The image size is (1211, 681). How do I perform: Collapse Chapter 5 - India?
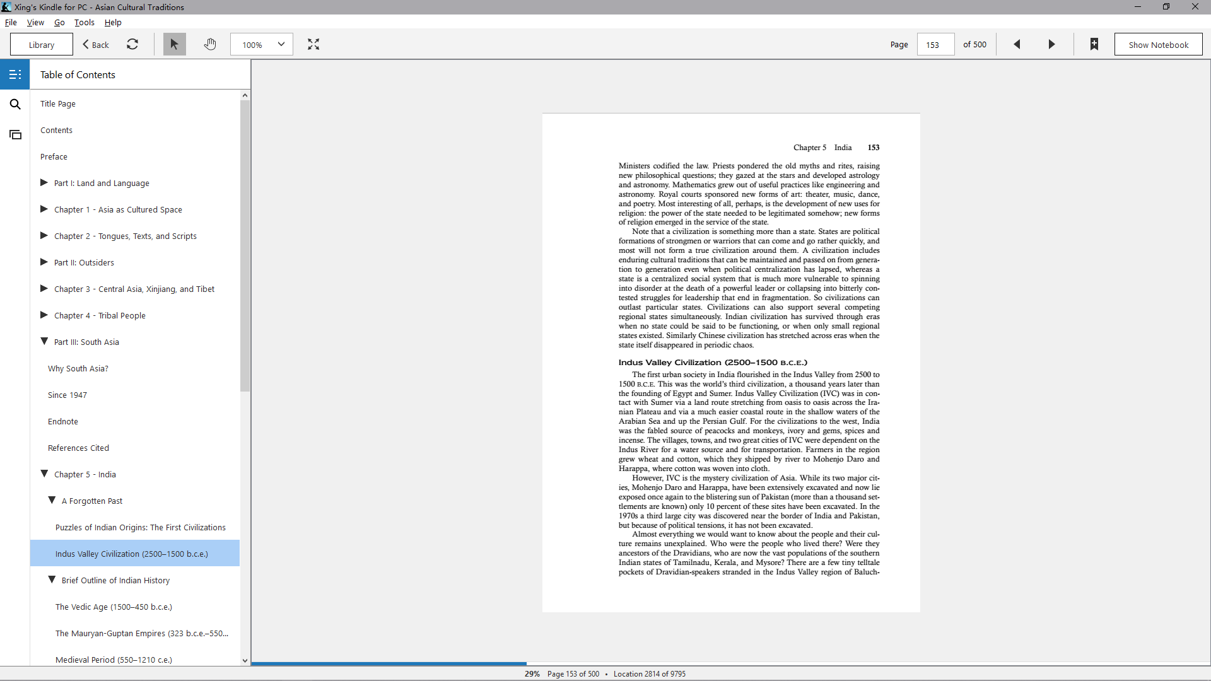tap(44, 474)
